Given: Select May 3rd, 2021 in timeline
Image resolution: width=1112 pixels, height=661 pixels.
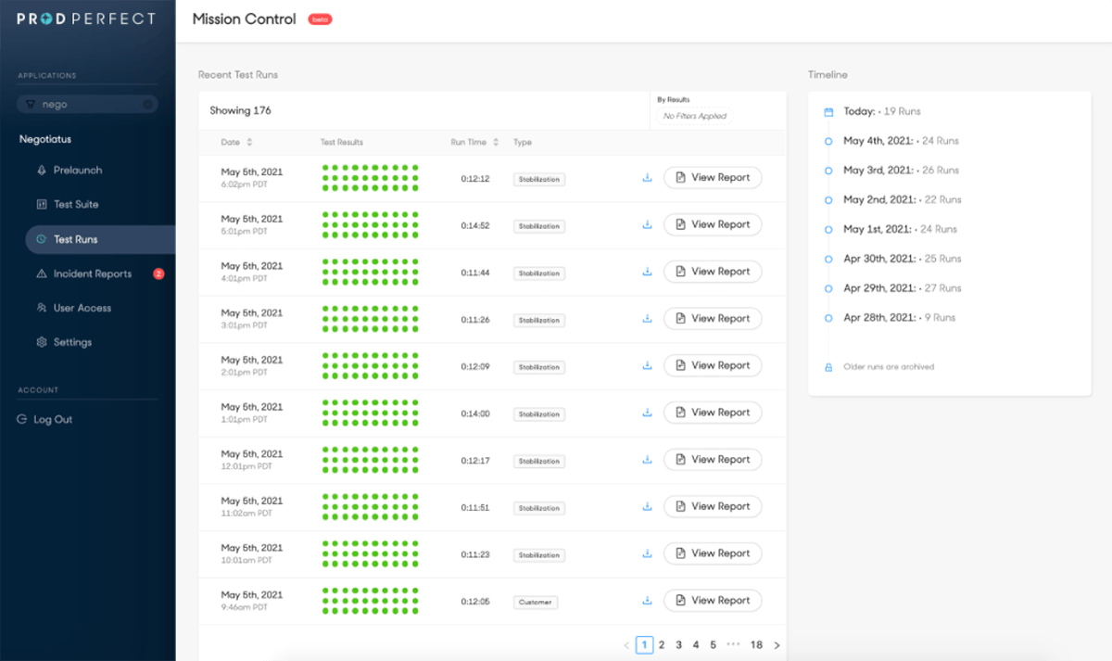Looking at the screenshot, I should (x=901, y=171).
